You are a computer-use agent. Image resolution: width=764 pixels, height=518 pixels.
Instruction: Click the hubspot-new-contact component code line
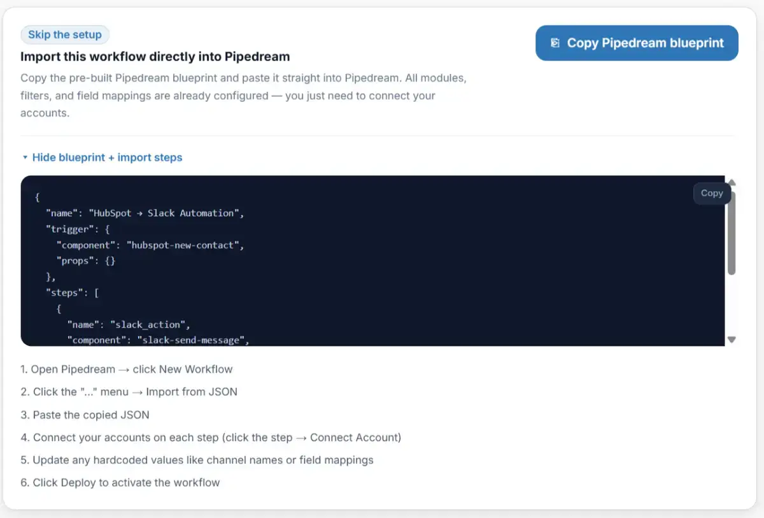(x=150, y=245)
